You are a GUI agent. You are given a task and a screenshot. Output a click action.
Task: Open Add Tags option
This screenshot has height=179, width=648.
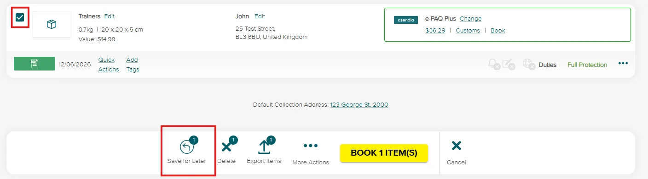coord(133,65)
